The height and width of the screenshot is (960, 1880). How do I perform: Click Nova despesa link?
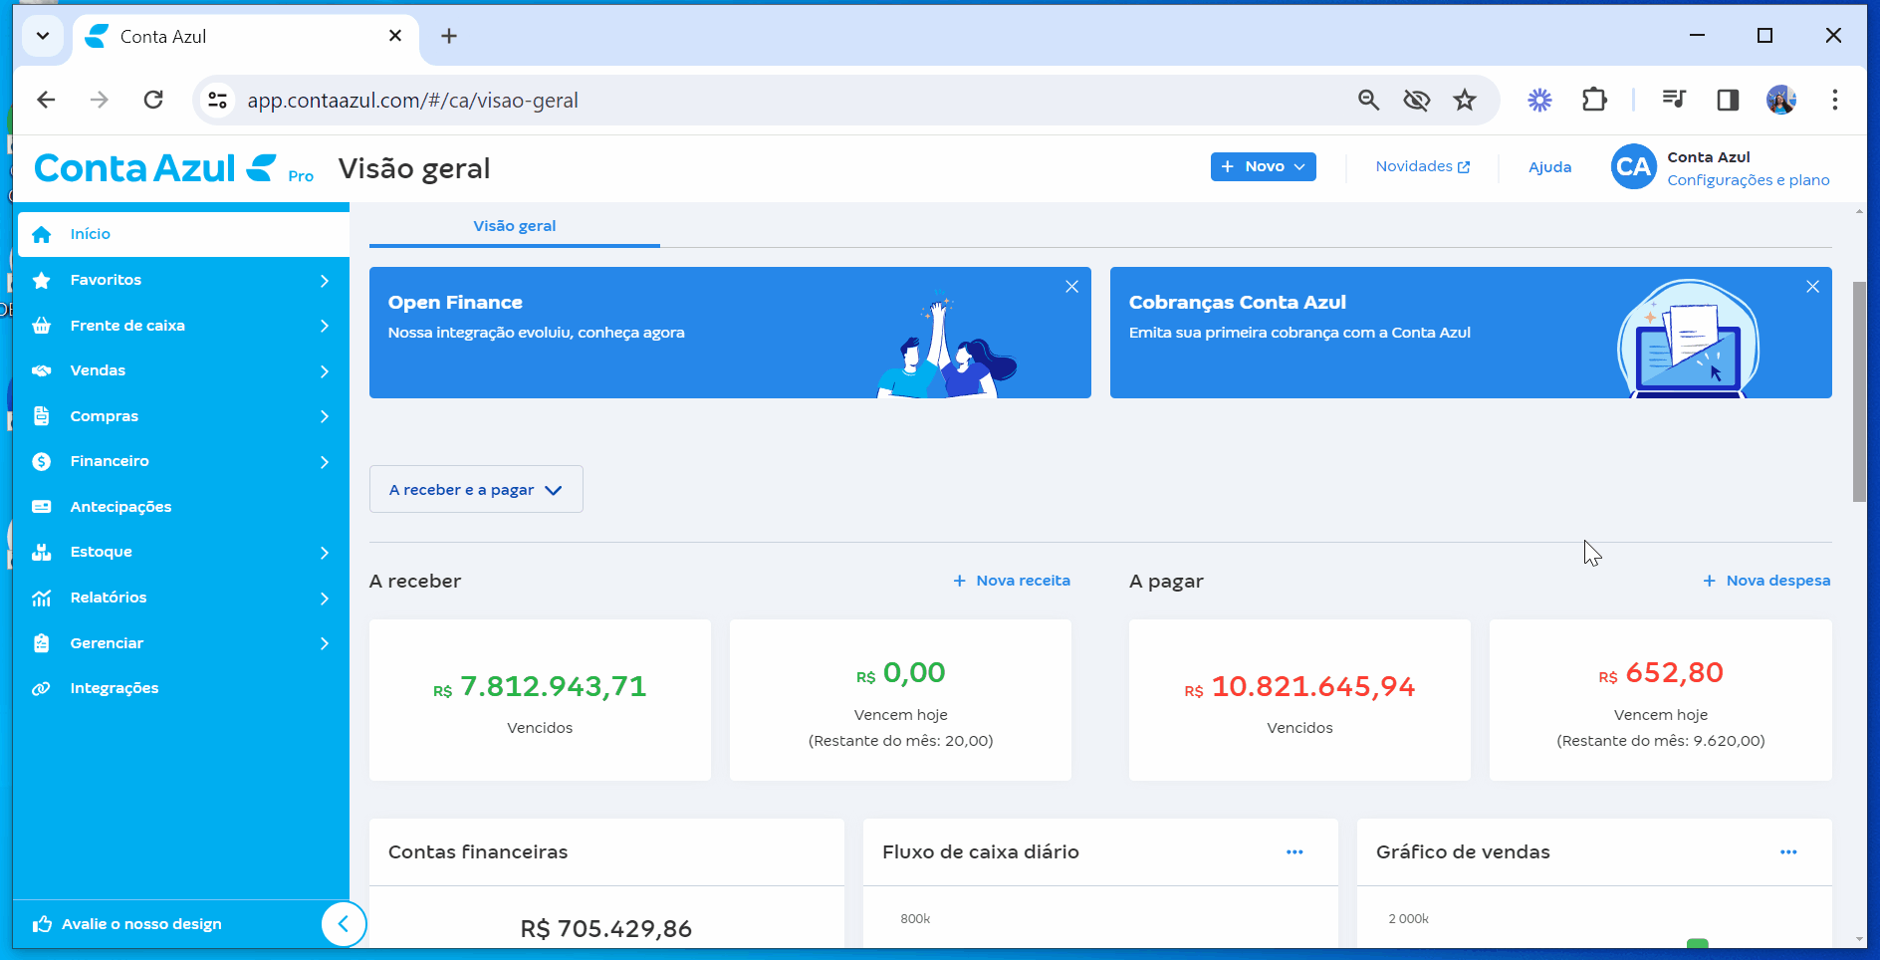coord(1766,581)
